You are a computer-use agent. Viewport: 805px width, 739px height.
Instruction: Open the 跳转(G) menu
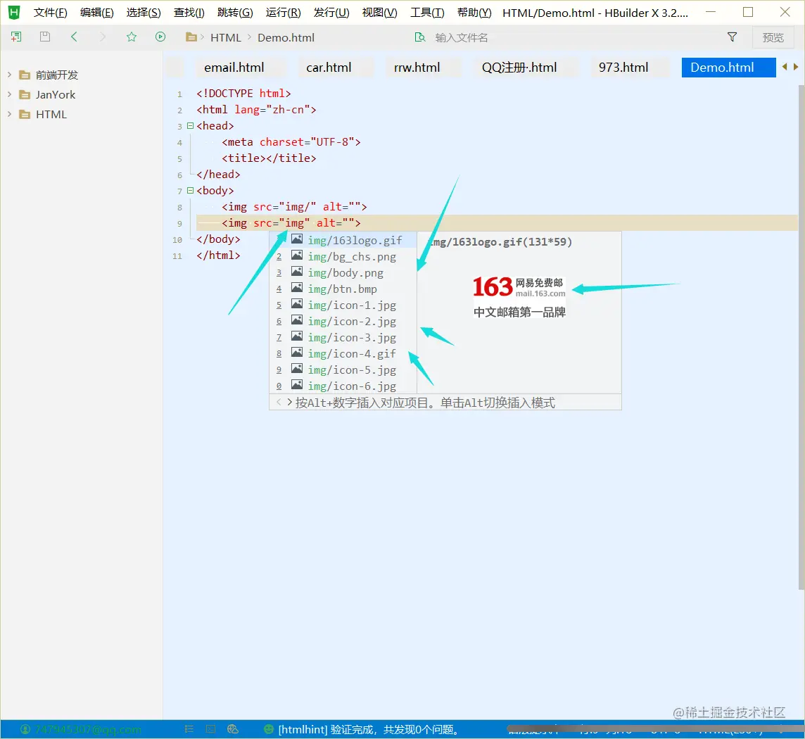point(234,13)
